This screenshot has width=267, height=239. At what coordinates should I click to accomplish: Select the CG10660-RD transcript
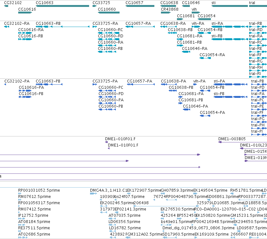click(x=109, y=39)
